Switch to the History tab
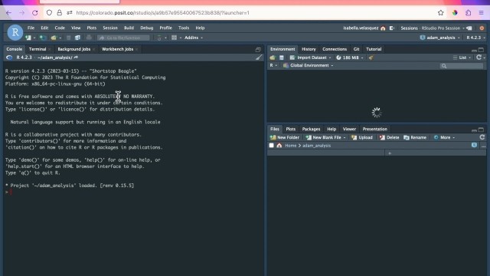This screenshot has height=276, width=490. (309, 49)
